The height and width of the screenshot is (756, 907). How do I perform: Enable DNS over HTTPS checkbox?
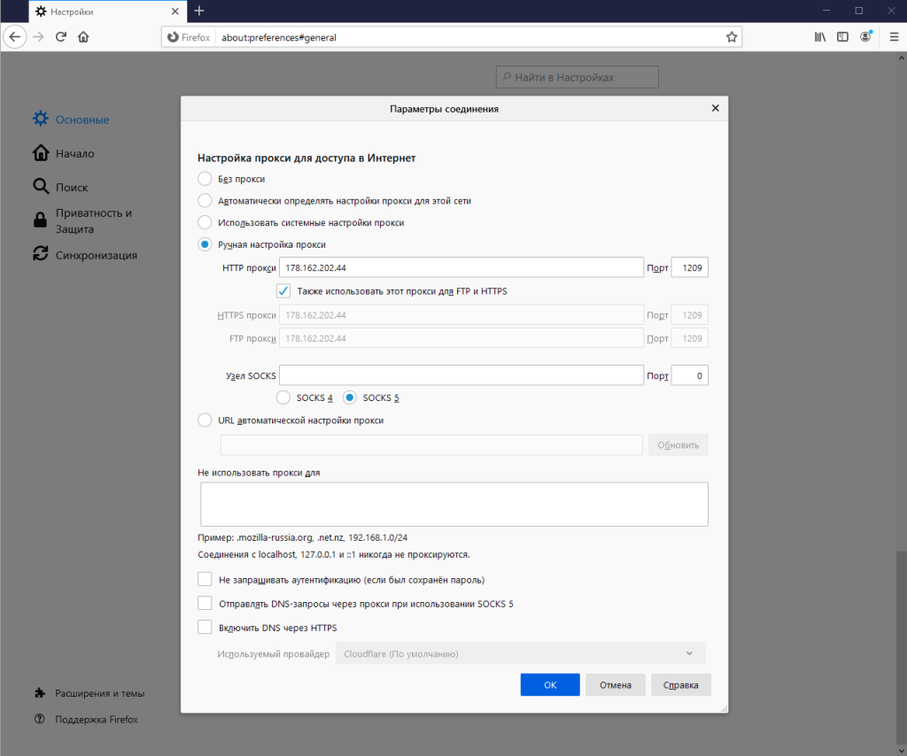[x=205, y=628]
